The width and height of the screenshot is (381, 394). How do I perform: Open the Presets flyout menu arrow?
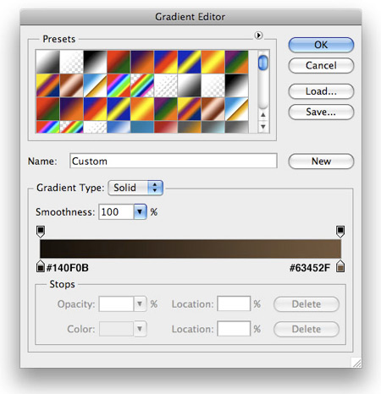258,36
